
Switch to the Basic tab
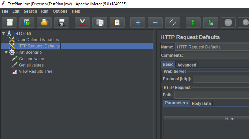tap(168, 64)
